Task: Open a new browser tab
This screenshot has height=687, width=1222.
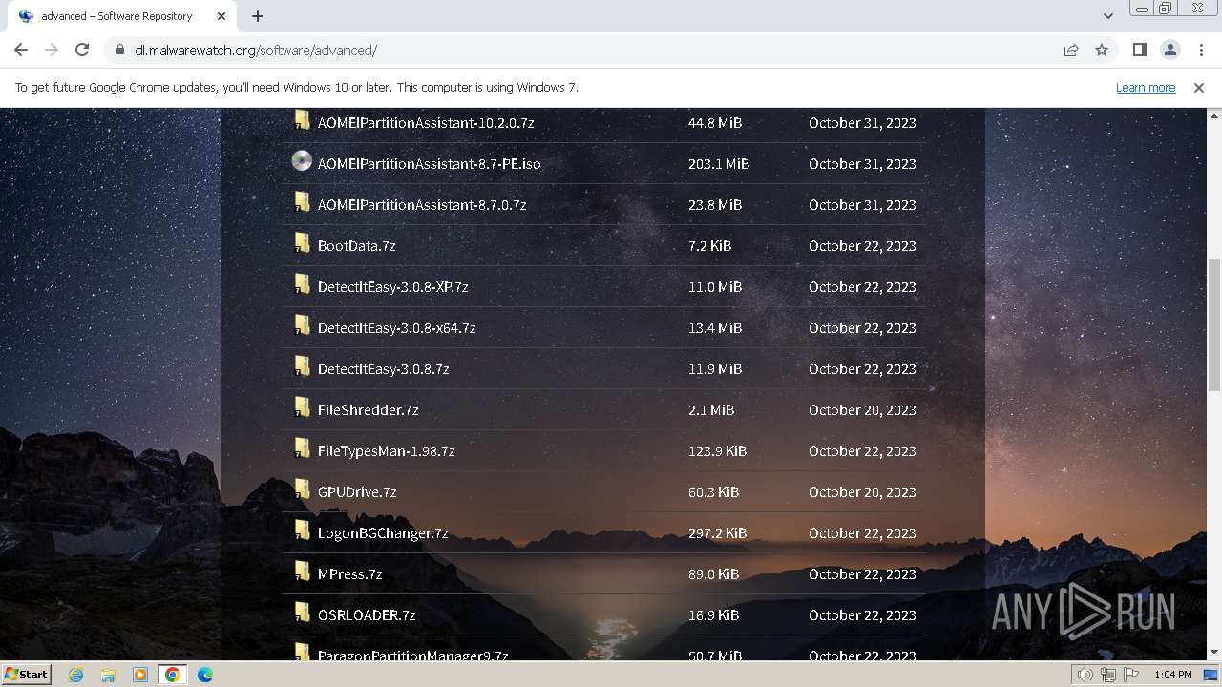Action: [258, 16]
